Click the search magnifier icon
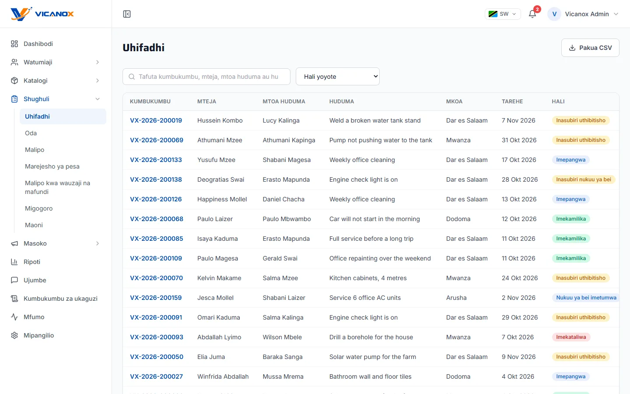Image resolution: width=630 pixels, height=394 pixels. pyautogui.click(x=132, y=77)
